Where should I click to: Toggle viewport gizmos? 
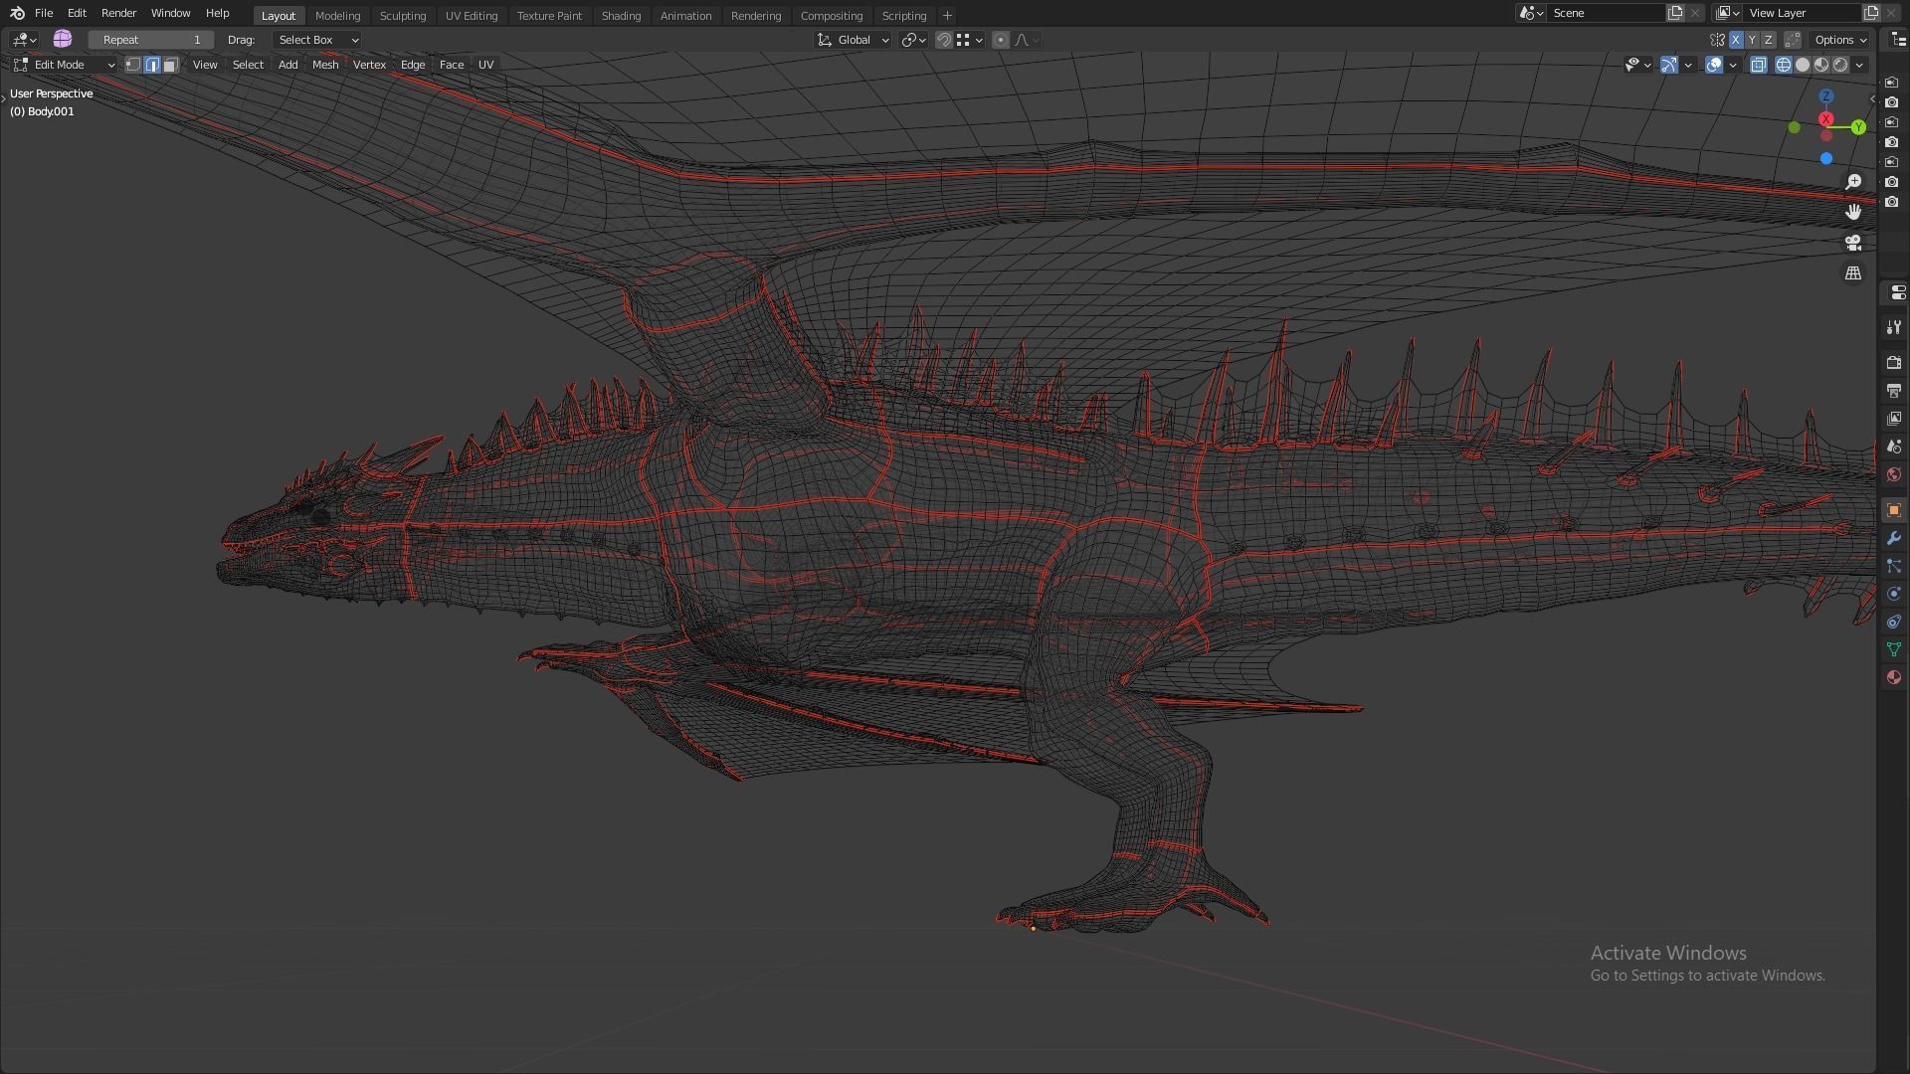point(1669,65)
